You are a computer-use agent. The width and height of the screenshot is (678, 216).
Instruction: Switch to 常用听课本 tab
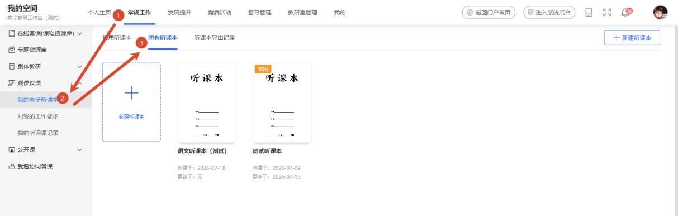click(117, 37)
